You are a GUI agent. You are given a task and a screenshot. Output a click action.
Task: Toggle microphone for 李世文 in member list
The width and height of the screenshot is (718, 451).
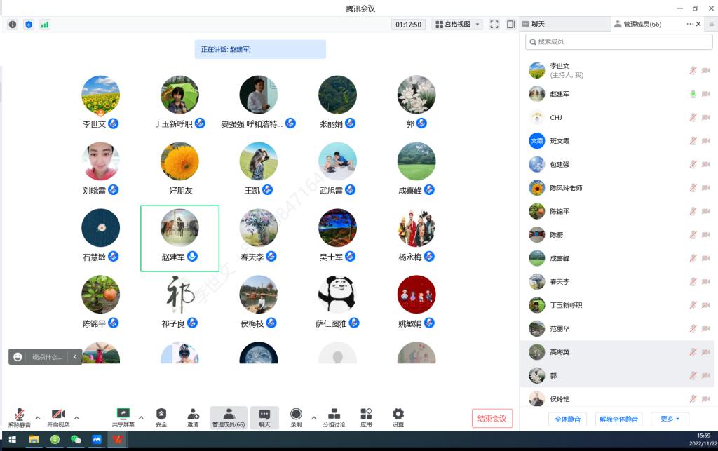point(693,70)
